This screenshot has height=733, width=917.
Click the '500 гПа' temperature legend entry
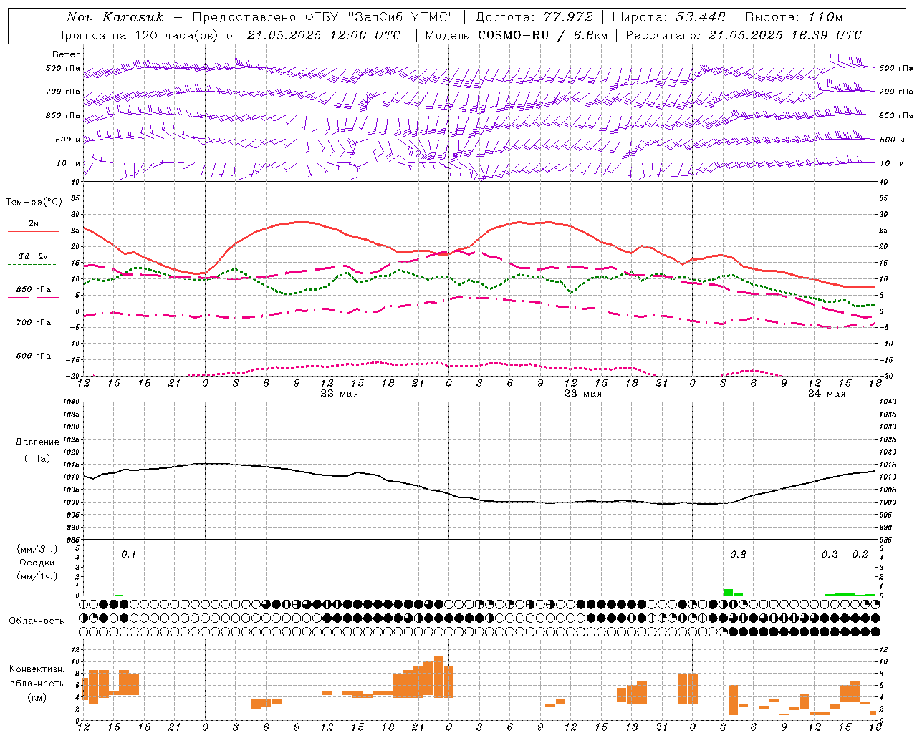click(x=34, y=356)
